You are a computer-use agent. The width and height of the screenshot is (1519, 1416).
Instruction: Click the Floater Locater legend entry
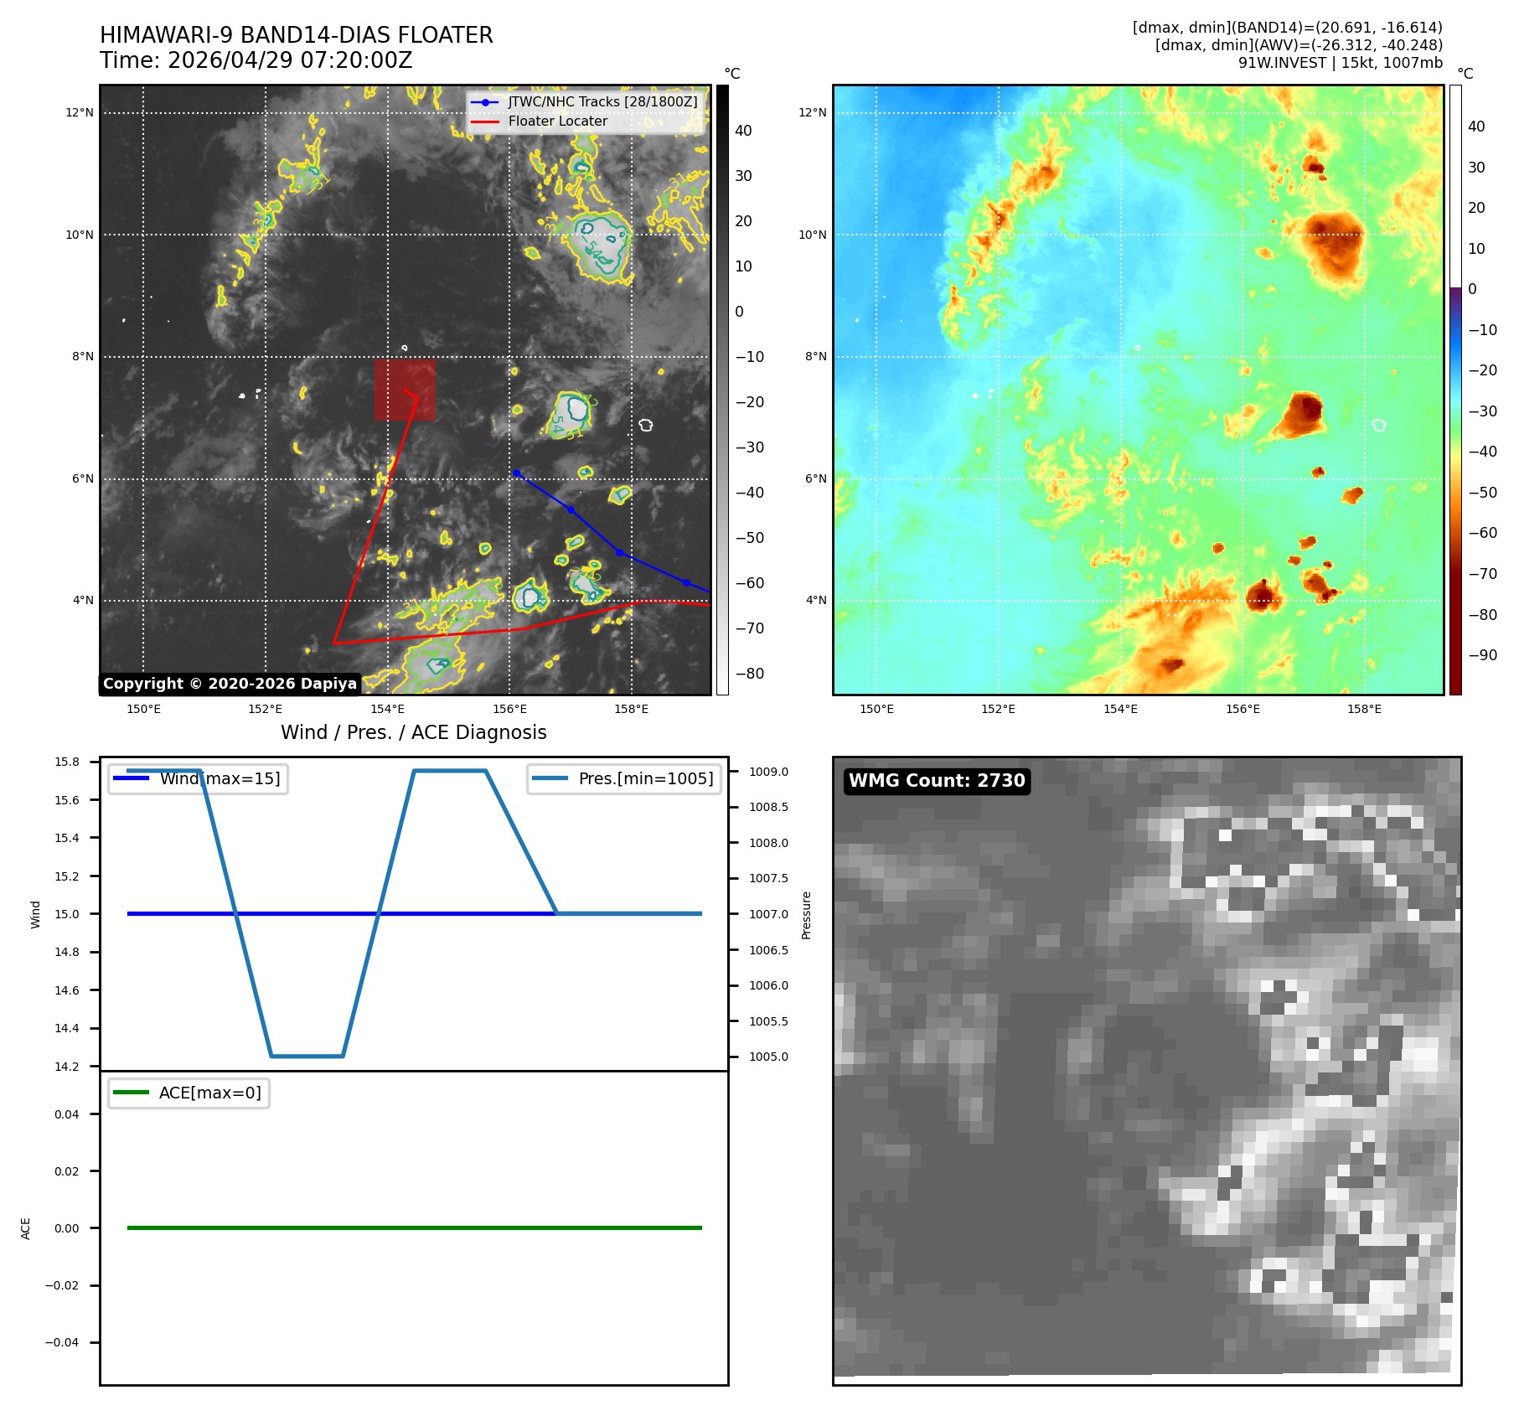[540, 121]
